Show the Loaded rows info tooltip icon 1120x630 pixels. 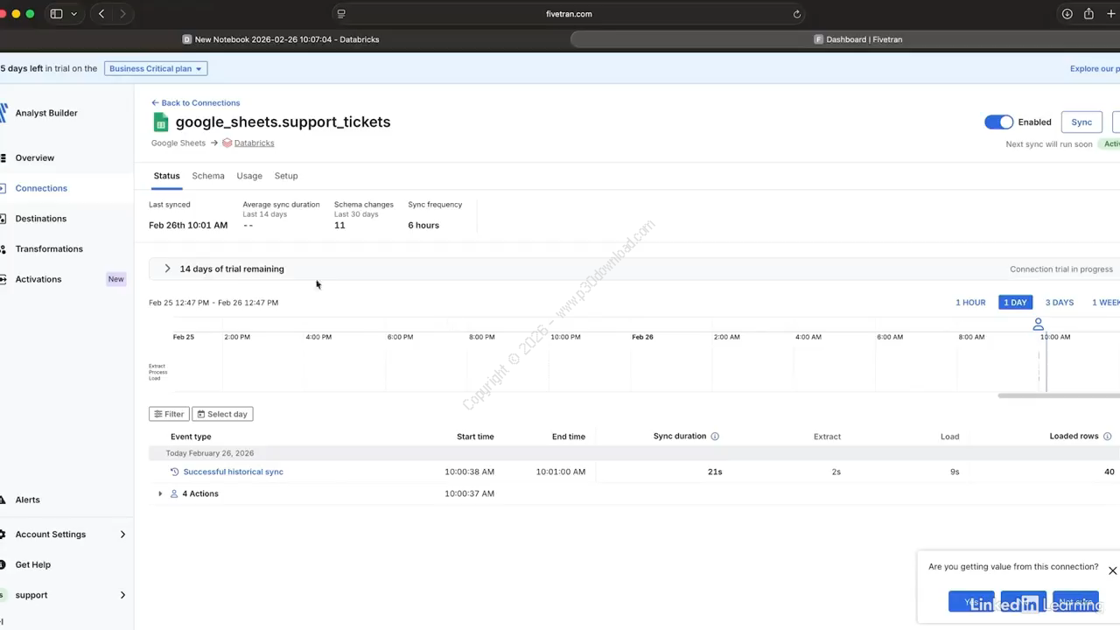coord(1107,437)
